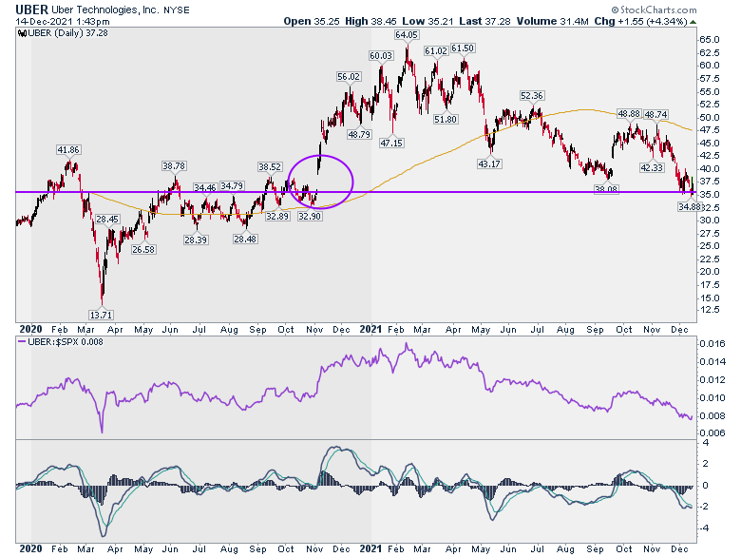Click the 13.71 low price label
The image size is (741, 557).
[x=101, y=315]
